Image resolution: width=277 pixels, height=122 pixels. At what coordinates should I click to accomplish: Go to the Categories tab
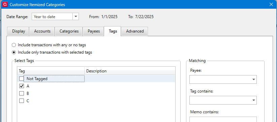[69, 31]
